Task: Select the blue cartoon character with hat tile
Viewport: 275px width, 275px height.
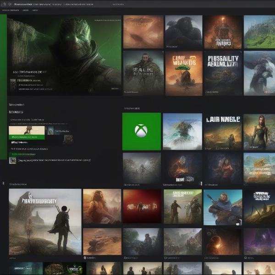Action: [x=223, y=207]
